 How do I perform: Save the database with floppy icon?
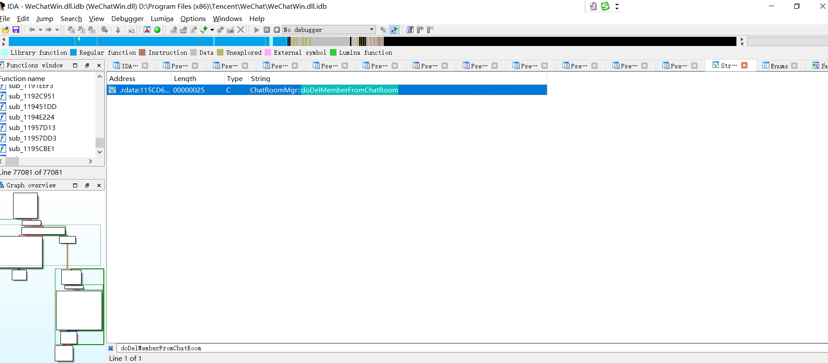click(16, 30)
